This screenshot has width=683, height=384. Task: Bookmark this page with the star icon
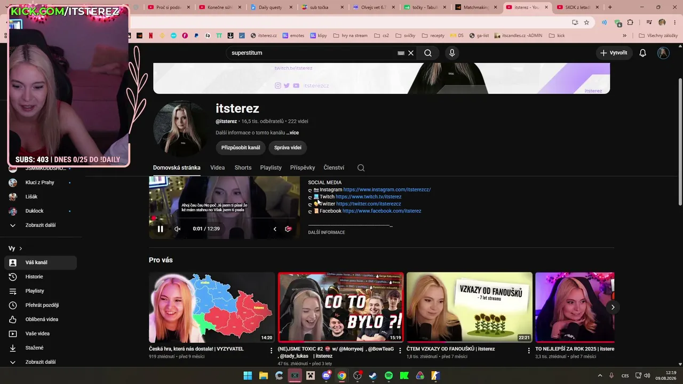click(x=586, y=22)
